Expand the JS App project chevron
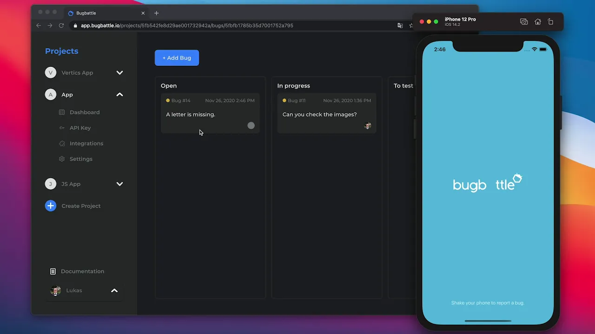 point(119,184)
